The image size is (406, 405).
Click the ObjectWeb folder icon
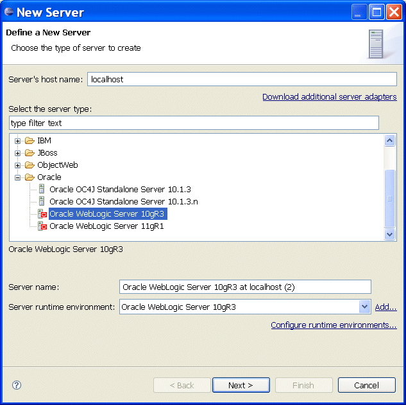(x=30, y=165)
